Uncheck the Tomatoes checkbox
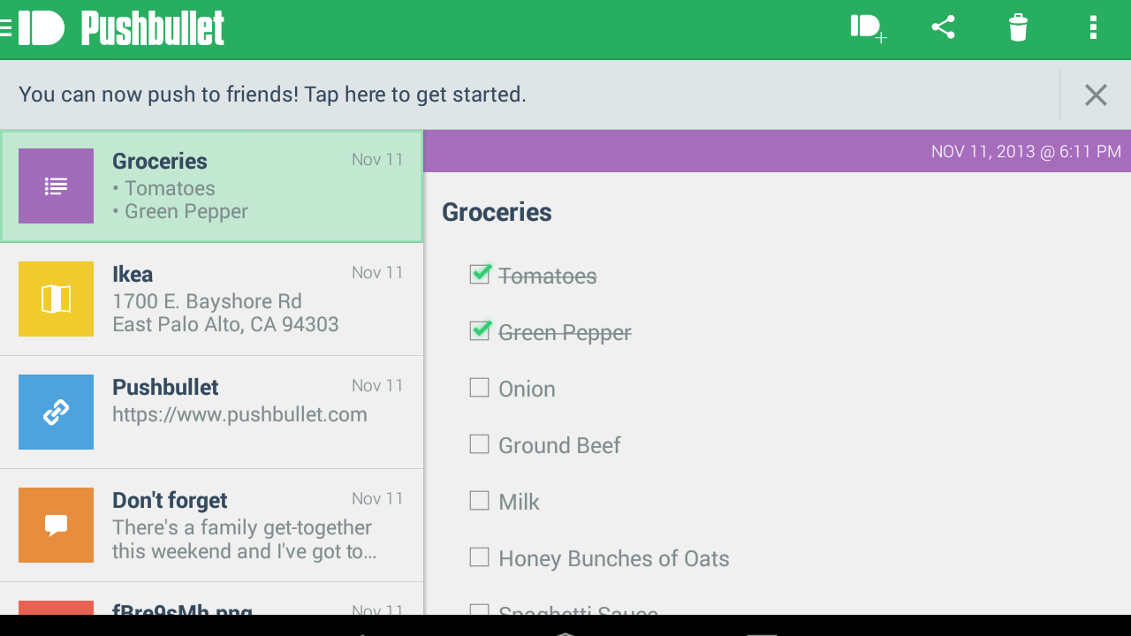The image size is (1131, 636). (480, 275)
